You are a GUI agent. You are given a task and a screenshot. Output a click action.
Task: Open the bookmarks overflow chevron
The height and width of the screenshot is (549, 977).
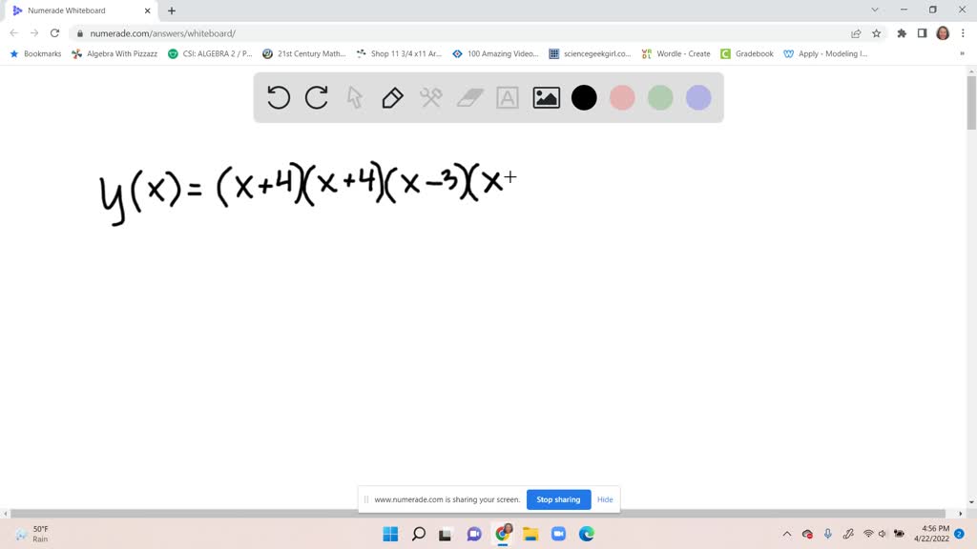tap(963, 53)
